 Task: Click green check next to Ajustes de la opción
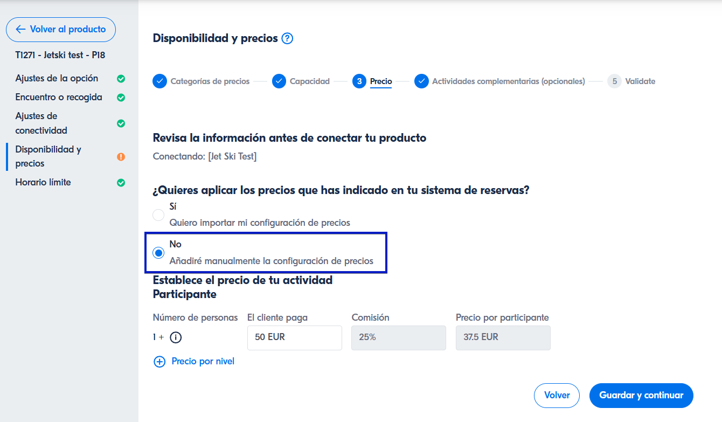coord(121,79)
